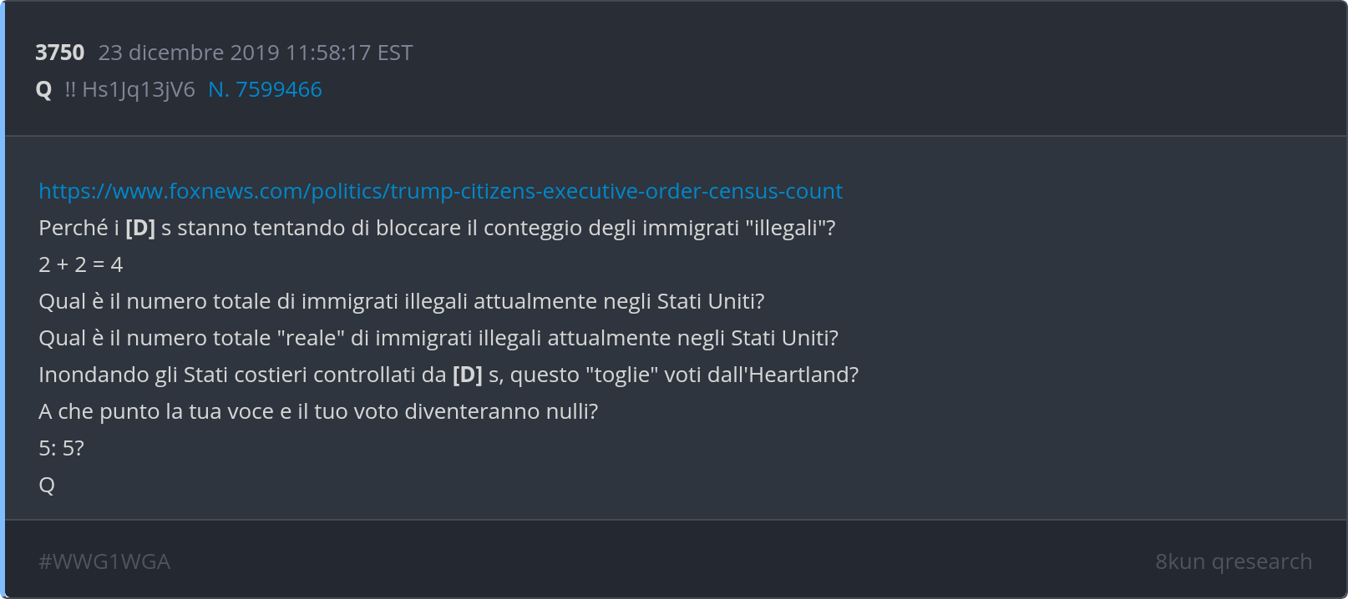Click the line about voce e voto nulli
Screen dimensions: 1348x599
tap(317, 411)
